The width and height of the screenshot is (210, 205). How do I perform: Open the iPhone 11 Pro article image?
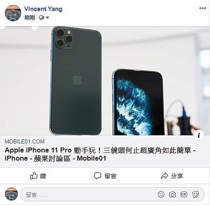point(105,81)
